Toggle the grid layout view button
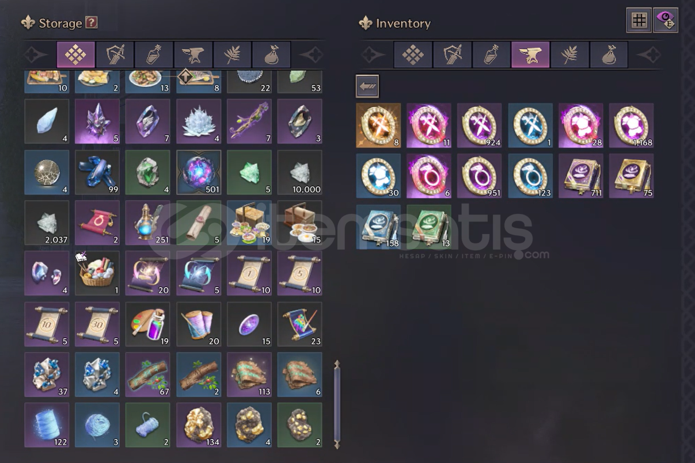 [639, 20]
